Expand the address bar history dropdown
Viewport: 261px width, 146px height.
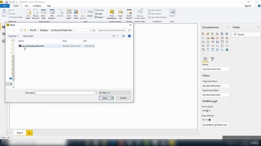(91, 30)
